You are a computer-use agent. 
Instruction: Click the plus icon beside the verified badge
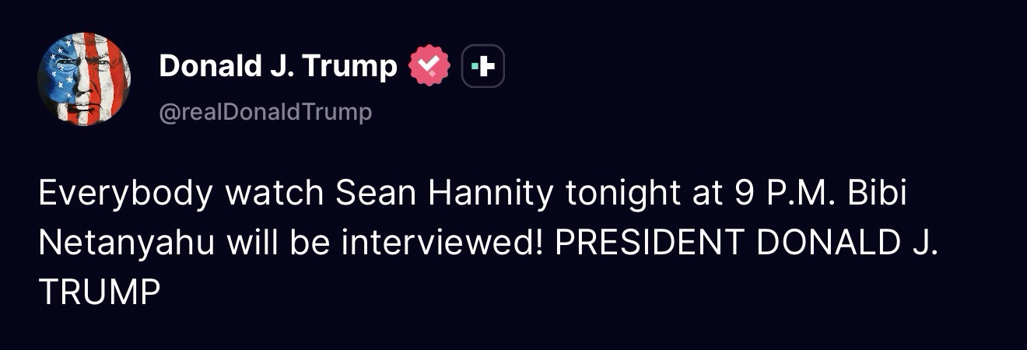[x=483, y=67]
